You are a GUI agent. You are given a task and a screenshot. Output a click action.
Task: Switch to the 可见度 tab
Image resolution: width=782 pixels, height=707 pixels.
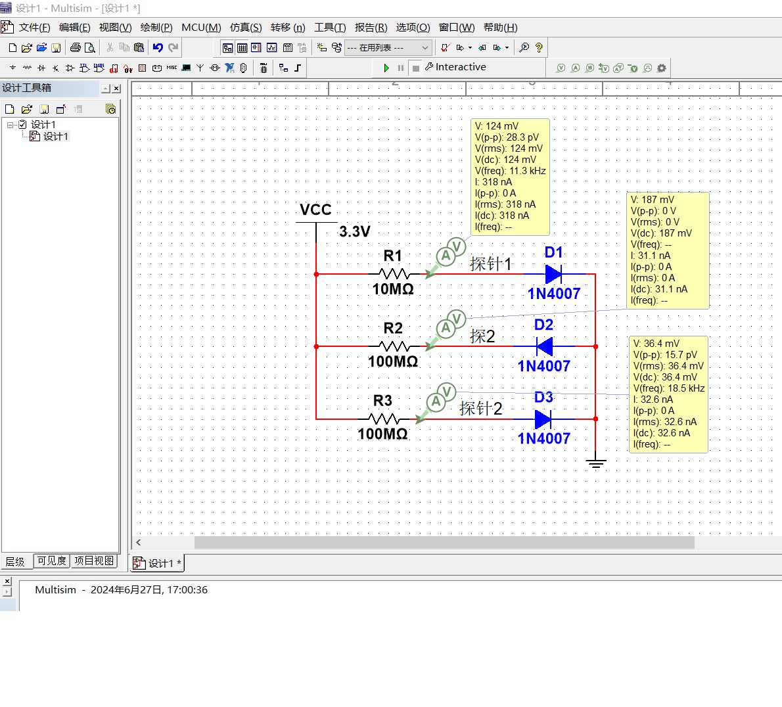pyautogui.click(x=51, y=561)
